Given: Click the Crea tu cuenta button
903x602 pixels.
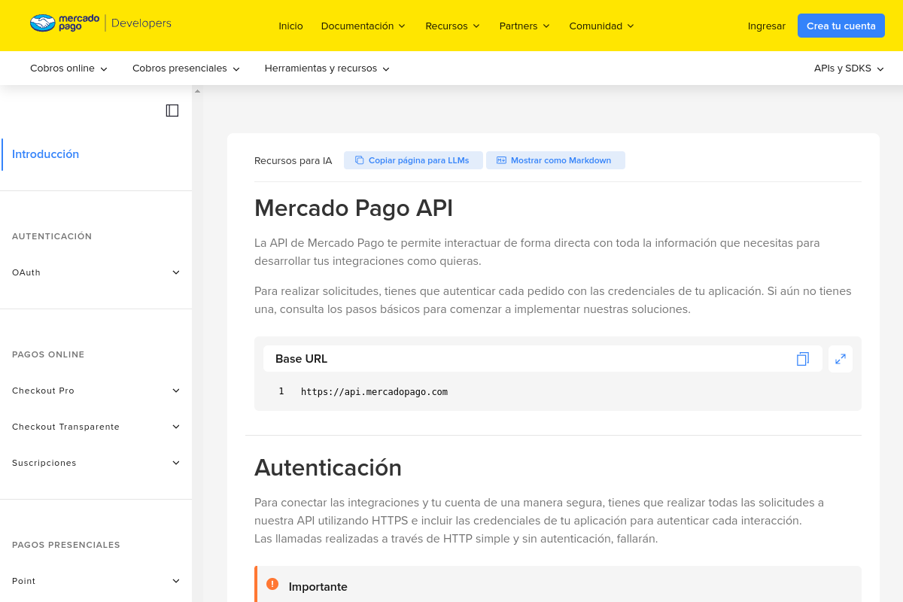Looking at the screenshot, I should [841, 26].
